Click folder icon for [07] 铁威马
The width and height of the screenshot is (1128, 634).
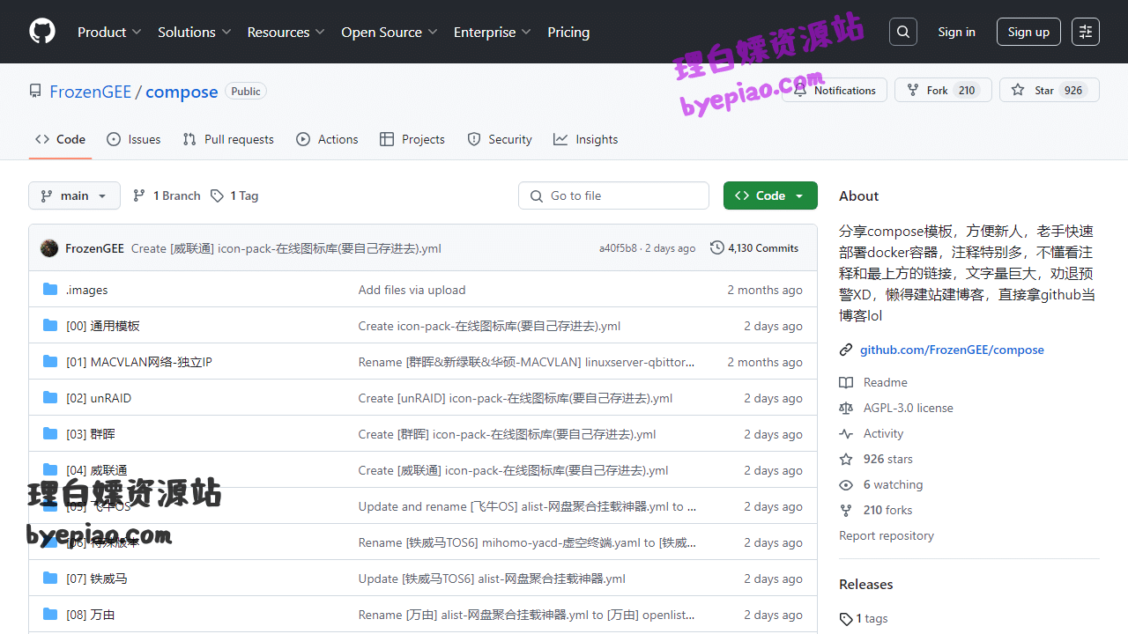pos(50,579)
